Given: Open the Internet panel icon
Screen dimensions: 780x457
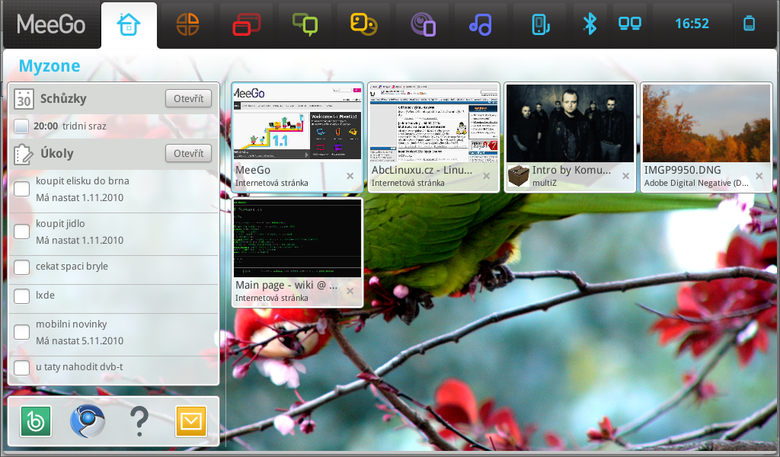Looking at the screenshot, I should point(423,24).
